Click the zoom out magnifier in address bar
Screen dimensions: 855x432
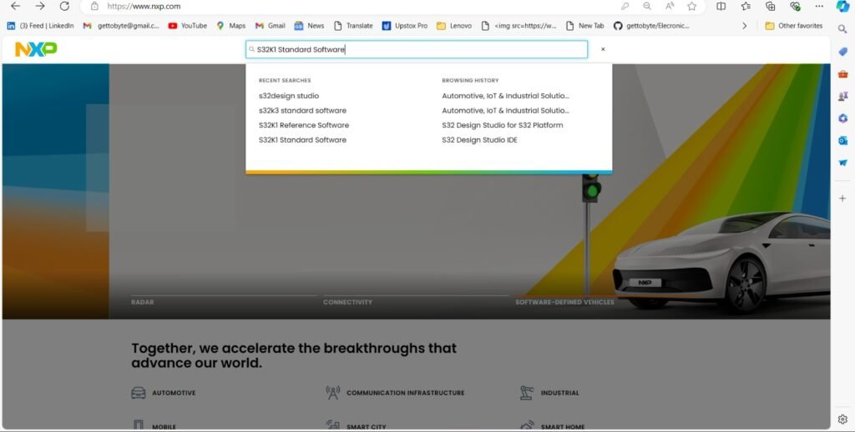click(647, 7)
